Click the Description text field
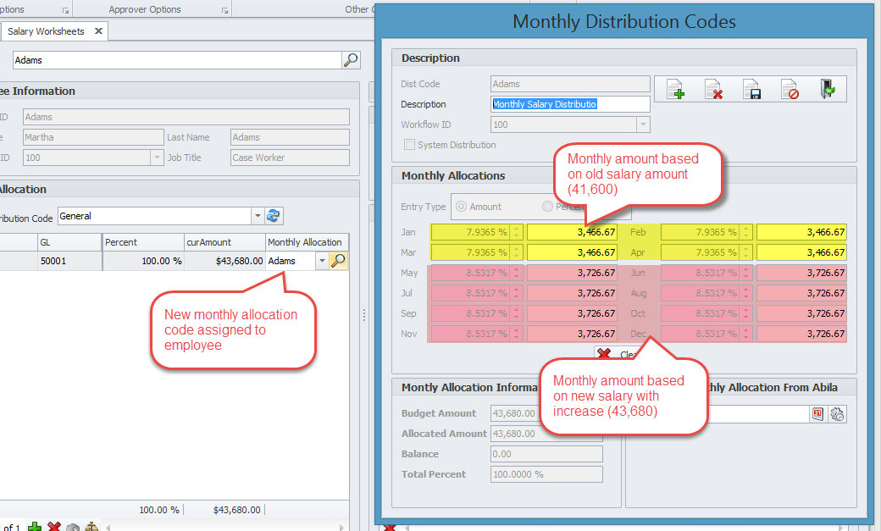Screen dimensions: 881x531 click(x=570, y=104)
